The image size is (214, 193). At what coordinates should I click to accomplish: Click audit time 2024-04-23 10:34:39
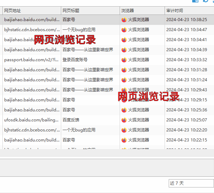click(x=187, y=50)
